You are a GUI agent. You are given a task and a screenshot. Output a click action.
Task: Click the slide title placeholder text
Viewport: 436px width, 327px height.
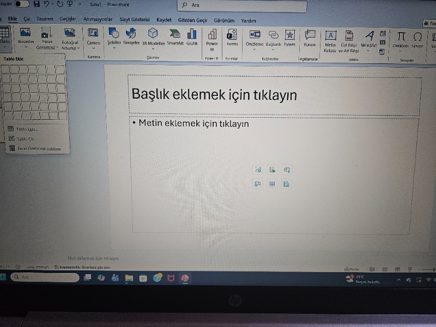(x=214, y=94)
